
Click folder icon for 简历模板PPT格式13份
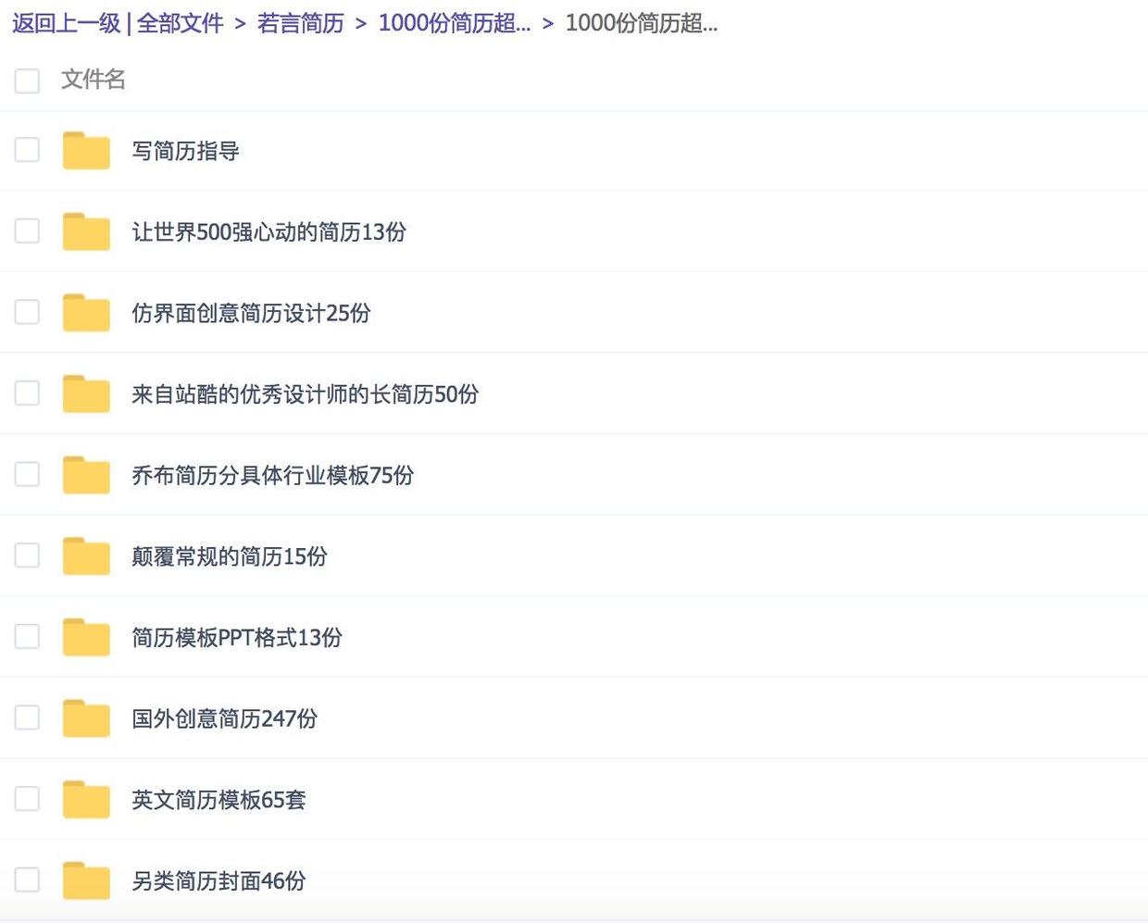[x=86, y=637]
